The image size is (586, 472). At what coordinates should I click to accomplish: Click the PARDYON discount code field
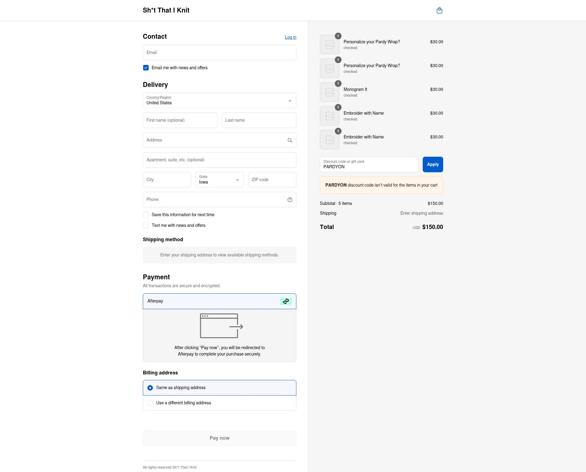tap(369, 166)
